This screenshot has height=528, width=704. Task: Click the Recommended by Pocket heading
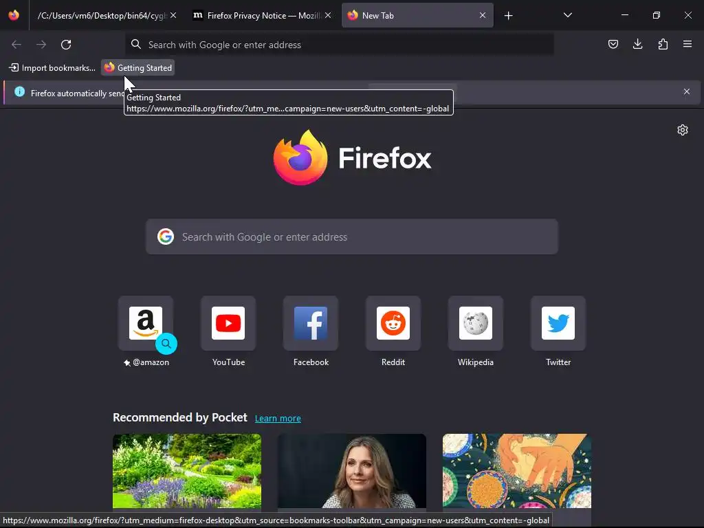180,417
